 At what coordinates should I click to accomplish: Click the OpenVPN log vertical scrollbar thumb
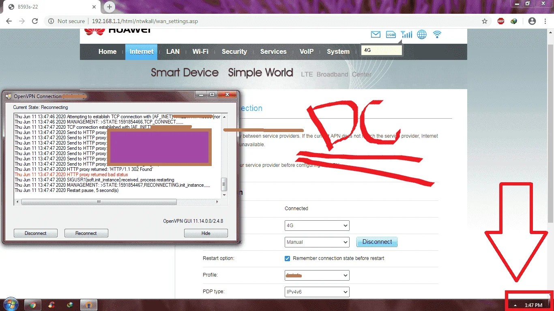[224, 185]
